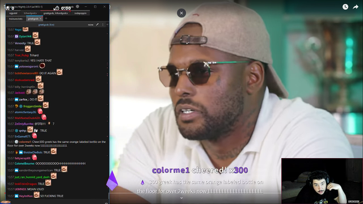This screenshot has height=204, width=363.
Task: Add a split with the plus in chat header
Action: coord(107,24)
